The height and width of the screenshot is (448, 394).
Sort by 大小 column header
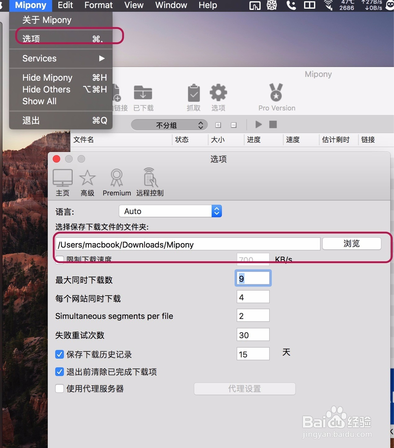[x=226, y=140]
